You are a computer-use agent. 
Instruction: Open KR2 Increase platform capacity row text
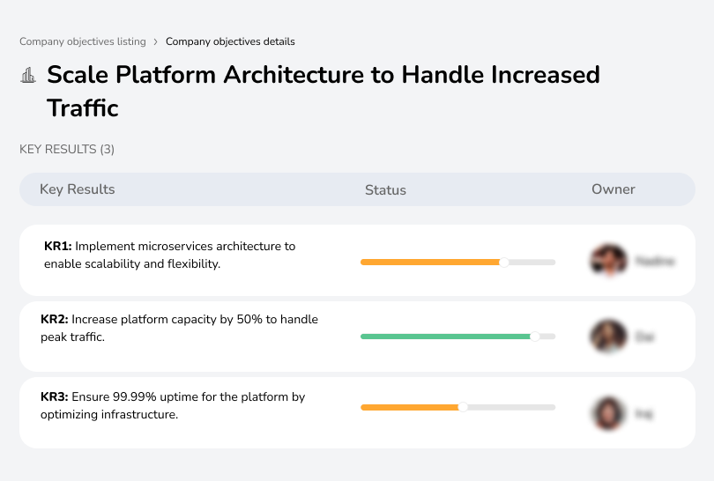[180, 328]
